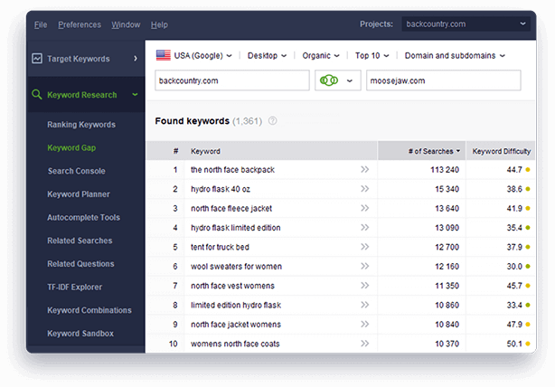
Task: Open Keyword Combinations module
Action: pyautogui.click(x=89, y=310)
